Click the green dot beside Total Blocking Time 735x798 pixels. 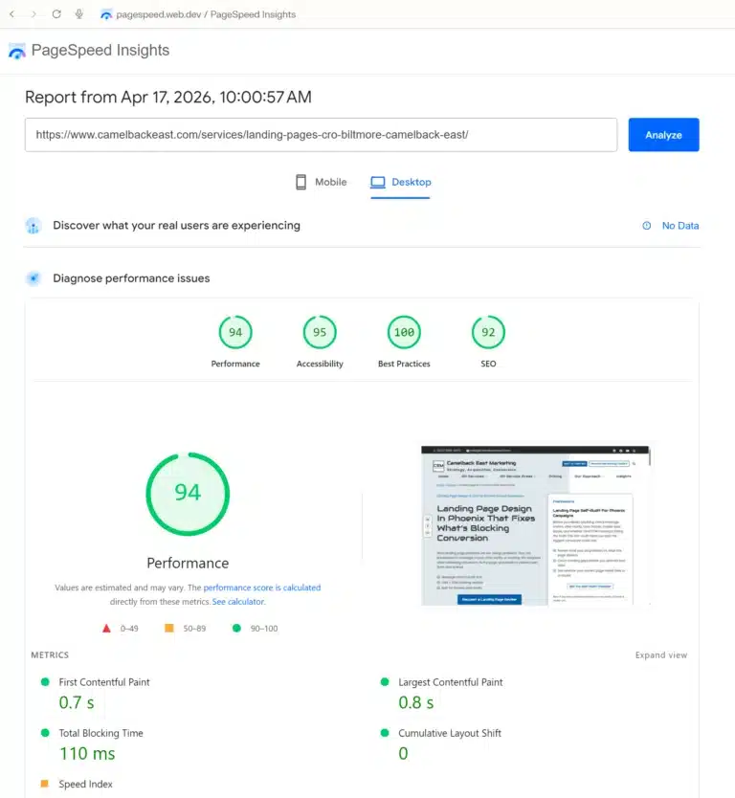coord(45,733)
